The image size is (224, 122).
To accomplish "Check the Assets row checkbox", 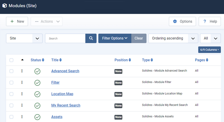I will pyautogui.click(x=11, y=117).
